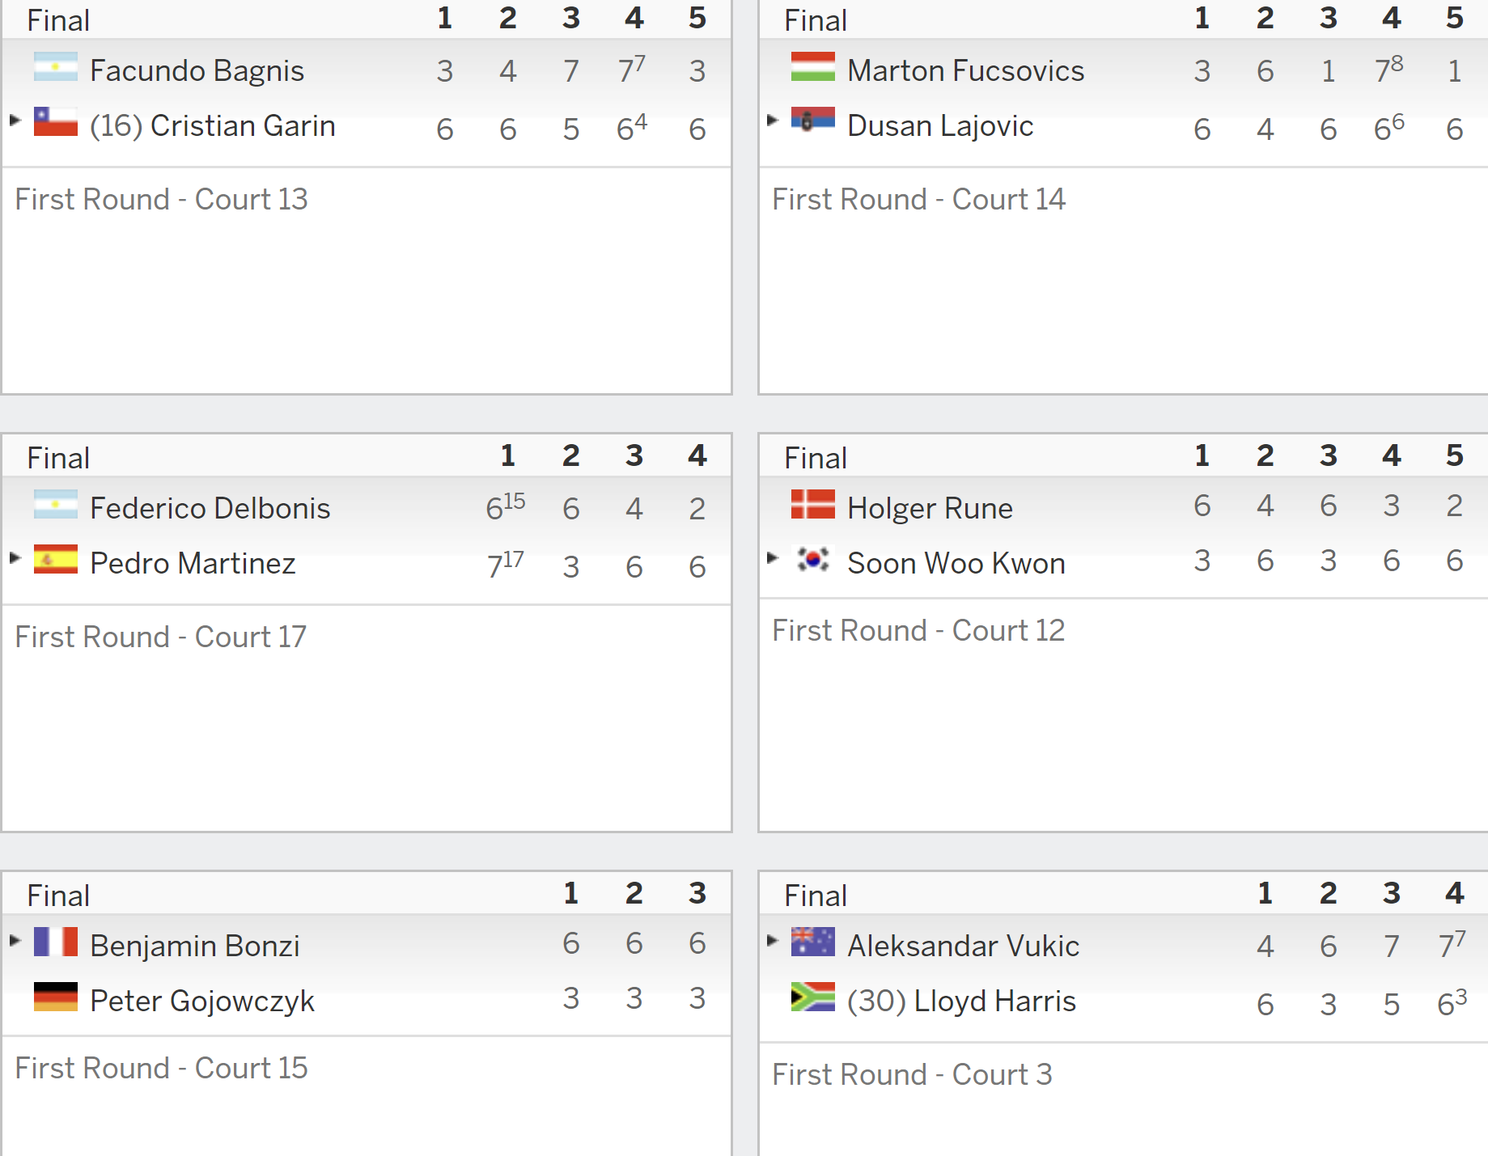Screen dimensions: 1488x1156
Task: Click winner arrow next to Dusan Lajovic
Action: point(773,120)
